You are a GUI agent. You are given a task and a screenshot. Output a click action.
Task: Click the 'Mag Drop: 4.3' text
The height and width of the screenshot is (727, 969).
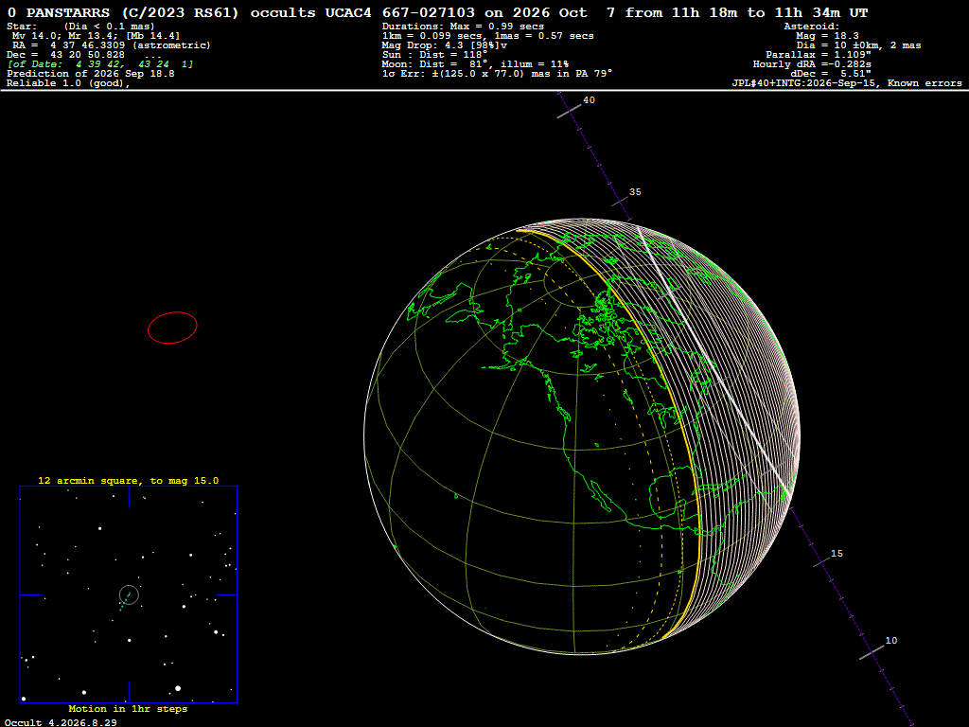(445, 45)
